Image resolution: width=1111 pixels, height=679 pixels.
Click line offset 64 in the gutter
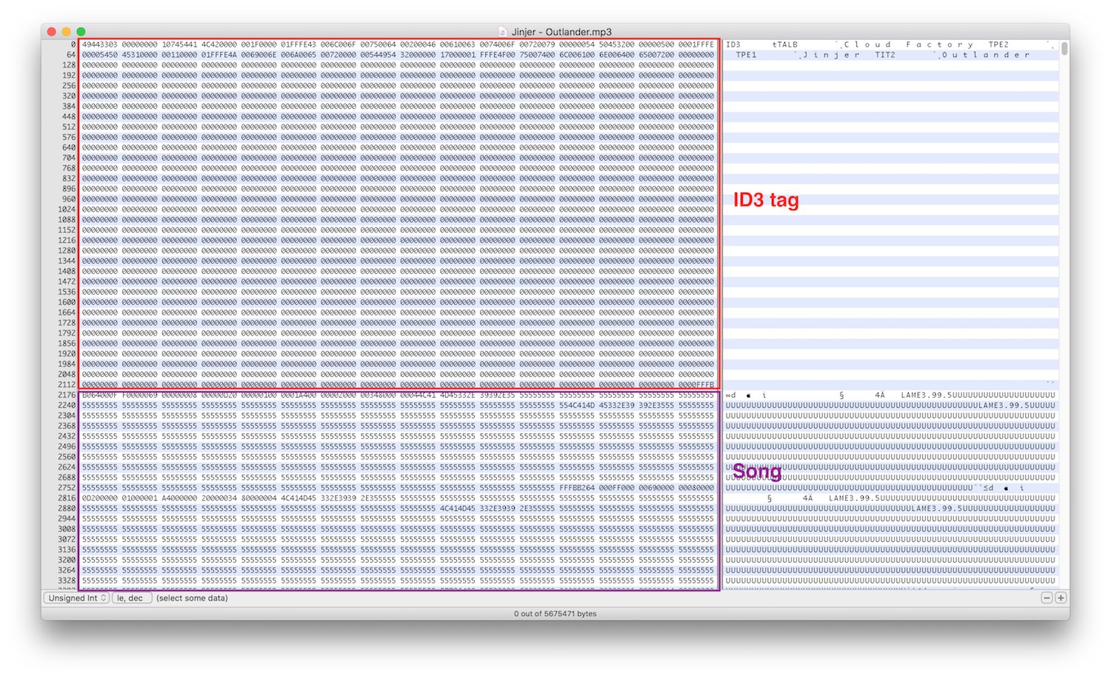coord(71,55)
